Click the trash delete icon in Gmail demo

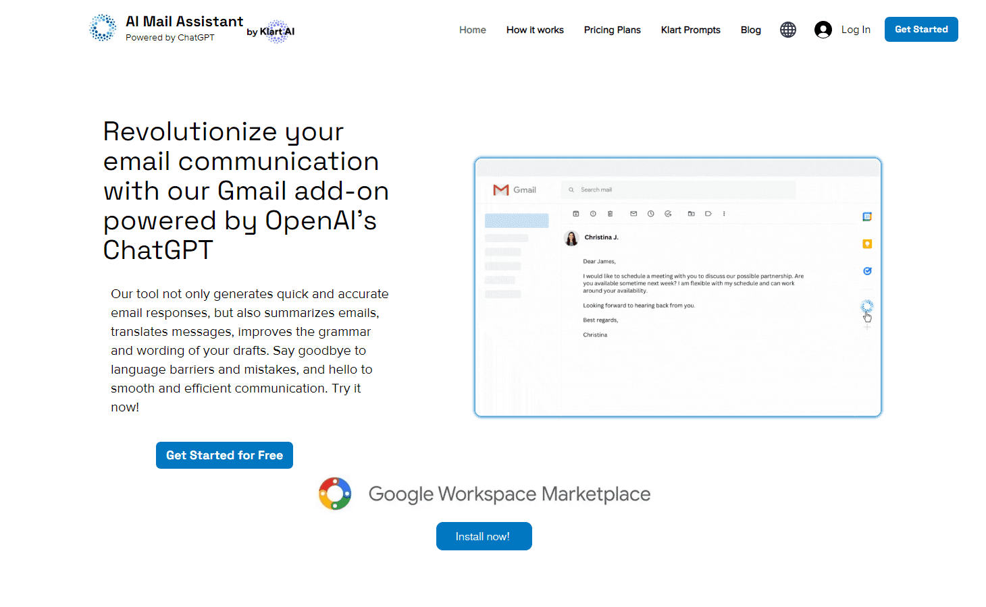point(610,214)
